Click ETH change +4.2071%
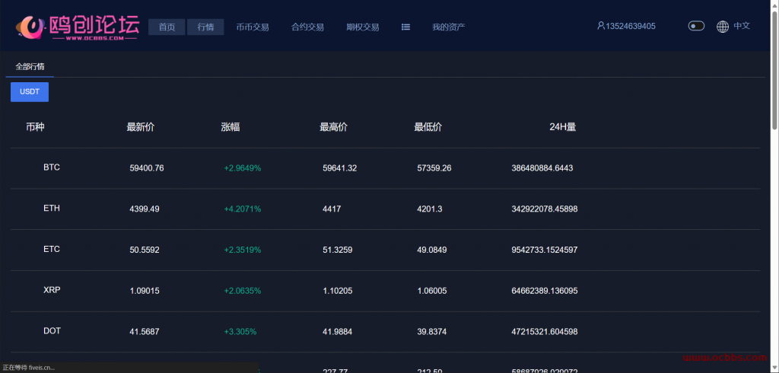This screenshot has height=373, width=779. pyautogui.click(x=243, y=209)
